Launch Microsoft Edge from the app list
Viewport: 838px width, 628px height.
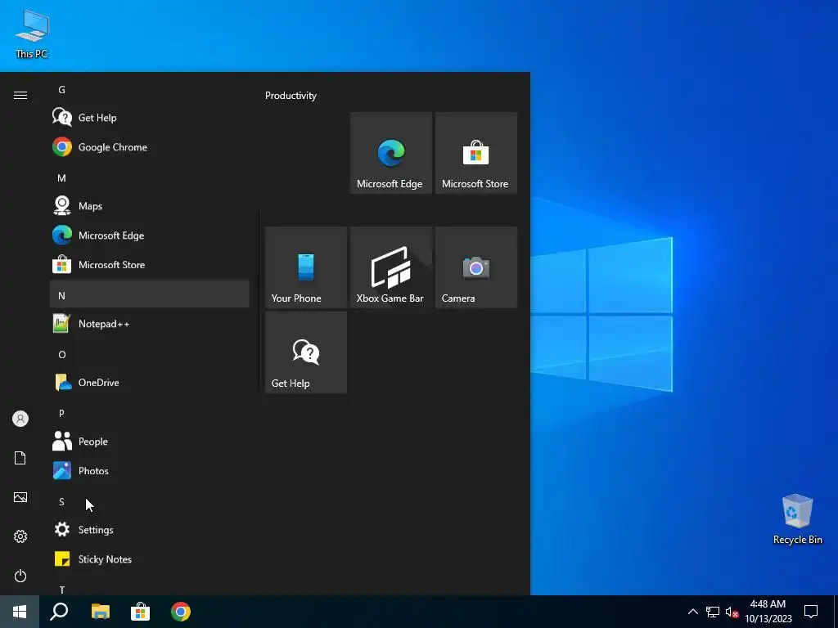(150, 235)
